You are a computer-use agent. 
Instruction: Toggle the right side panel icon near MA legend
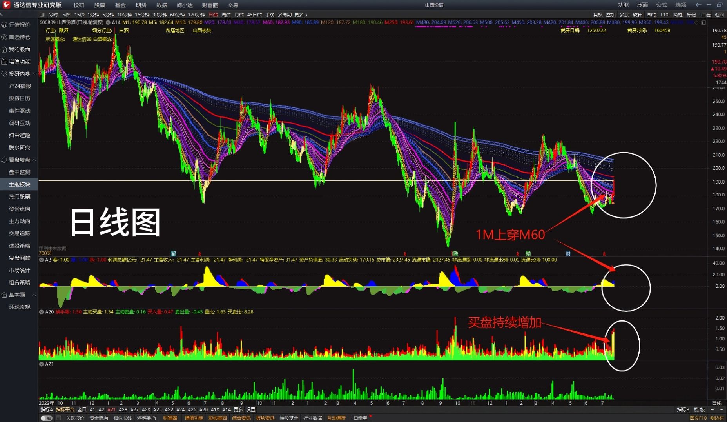click(x=703, y=22)
